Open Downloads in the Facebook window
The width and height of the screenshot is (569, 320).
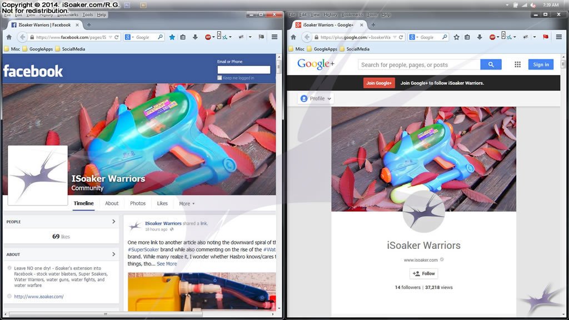195,37
